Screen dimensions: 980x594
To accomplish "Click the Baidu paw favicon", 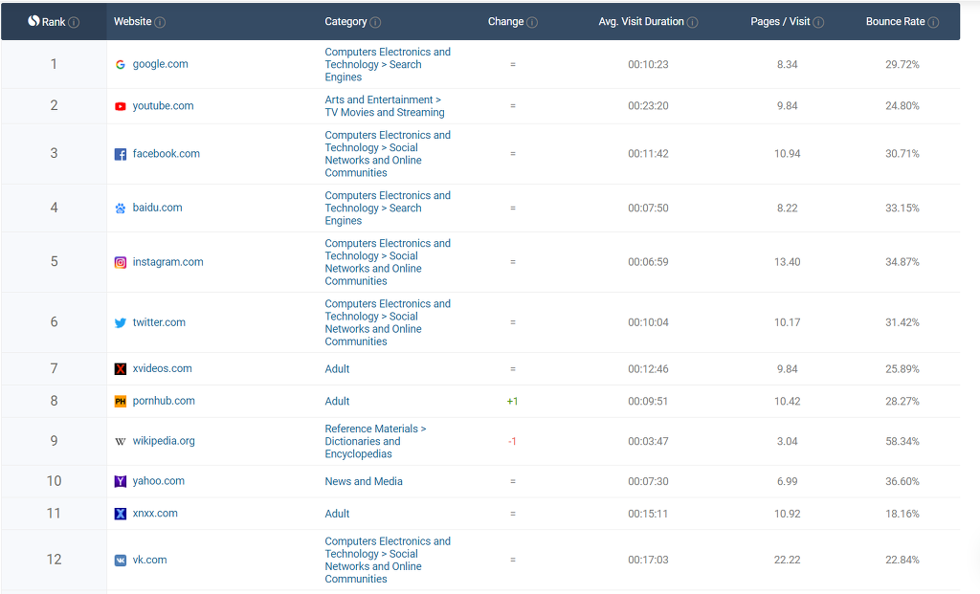I will [121, 208].
